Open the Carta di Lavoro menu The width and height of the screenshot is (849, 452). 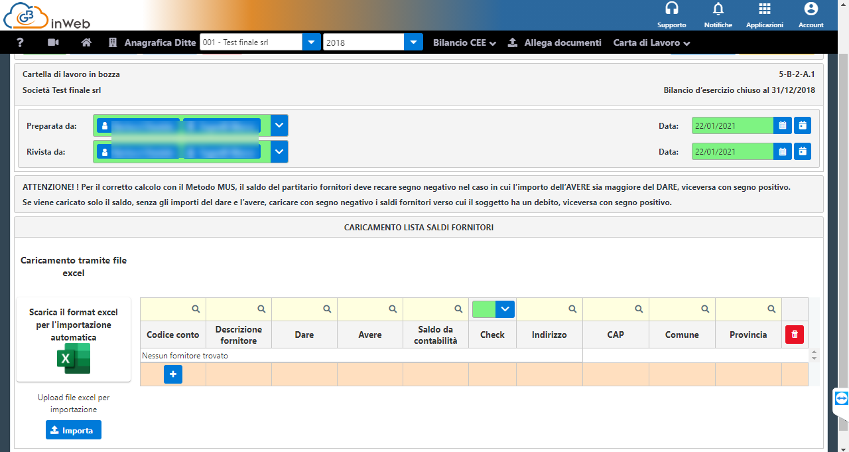click(651, 42)
